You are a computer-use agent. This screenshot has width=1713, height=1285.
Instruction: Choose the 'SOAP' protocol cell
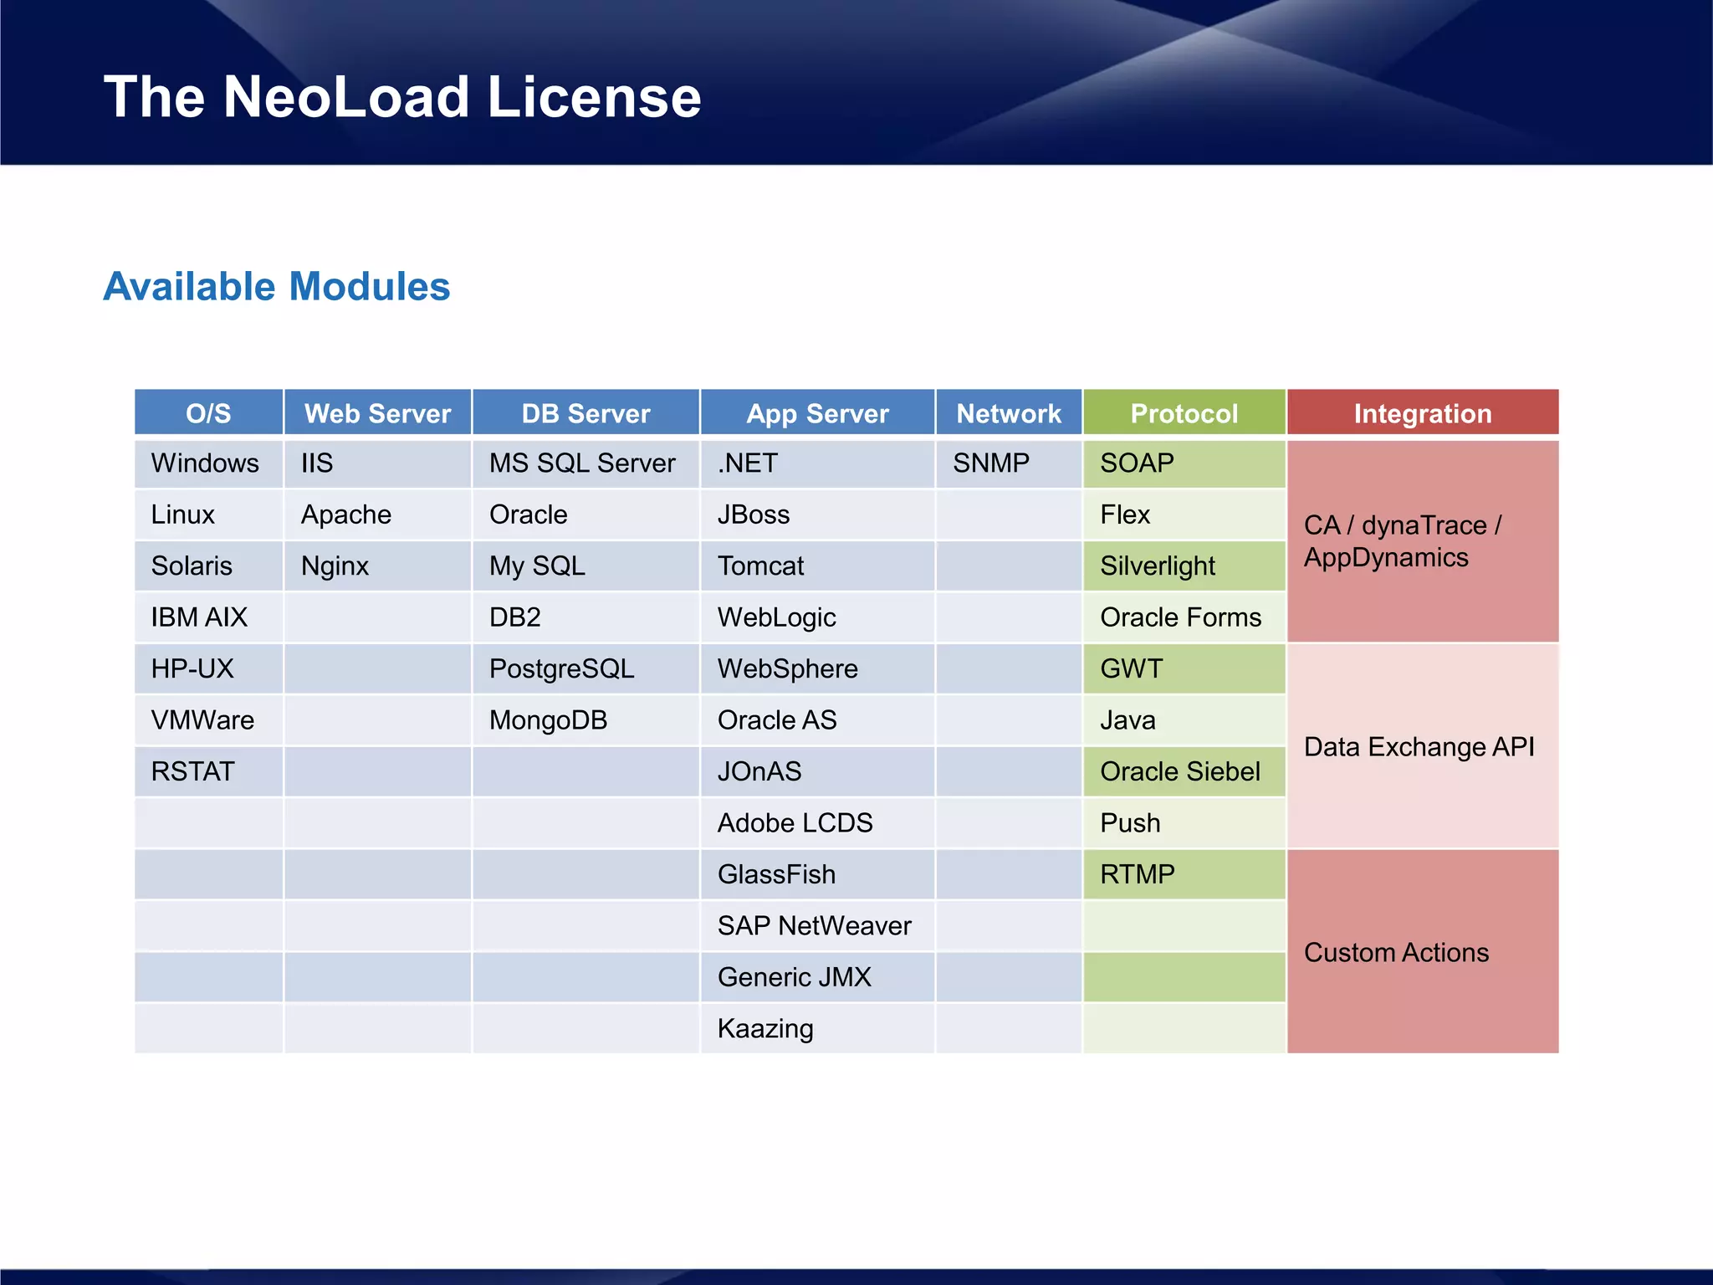click(x=1184, y=463)
